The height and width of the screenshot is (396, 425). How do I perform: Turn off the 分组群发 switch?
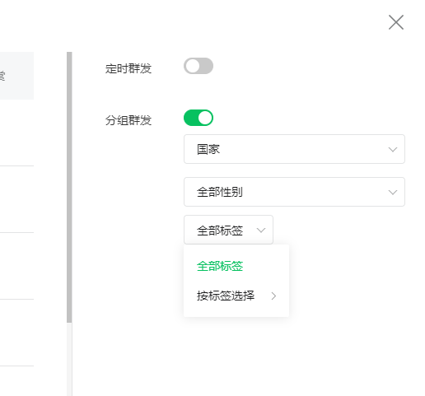(198, 118)
